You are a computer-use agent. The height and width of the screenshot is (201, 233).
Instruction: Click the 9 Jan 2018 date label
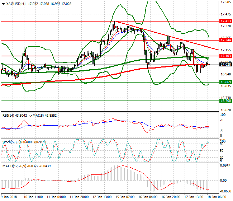(9, 197)
